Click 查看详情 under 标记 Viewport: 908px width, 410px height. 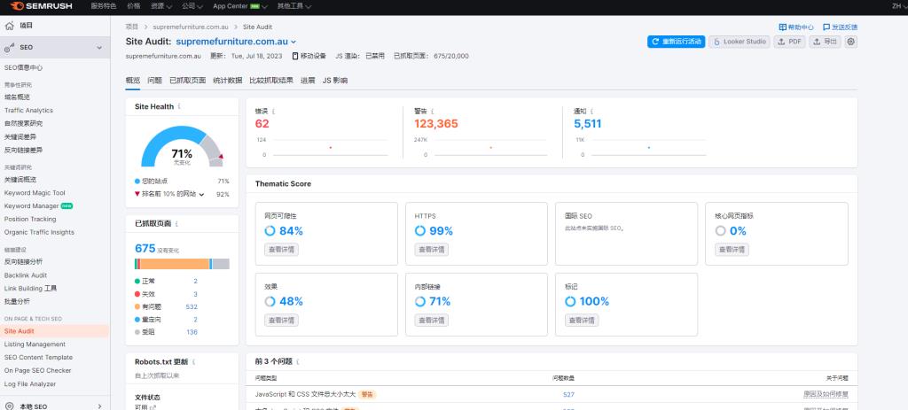[x=582, y=321]
